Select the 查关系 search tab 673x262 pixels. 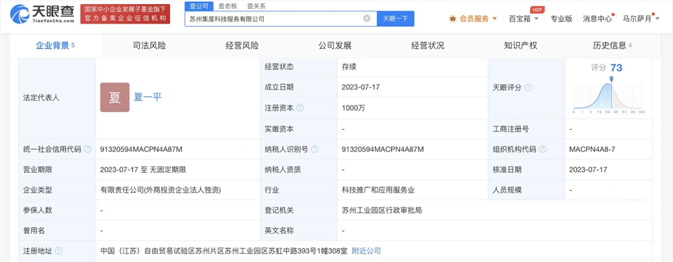(256, 6)
